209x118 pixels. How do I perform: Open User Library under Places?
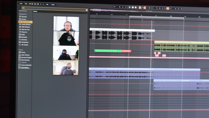pyautogui.click(x=25, y=55)
